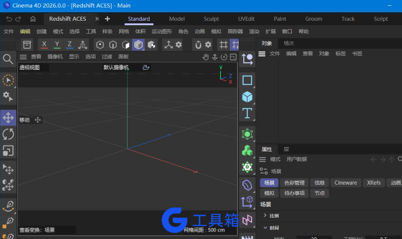The image size is (402, 239).
Task: Click the viewport orbit rotate icon
Action: pyautogui.click(x=224, y=57)
